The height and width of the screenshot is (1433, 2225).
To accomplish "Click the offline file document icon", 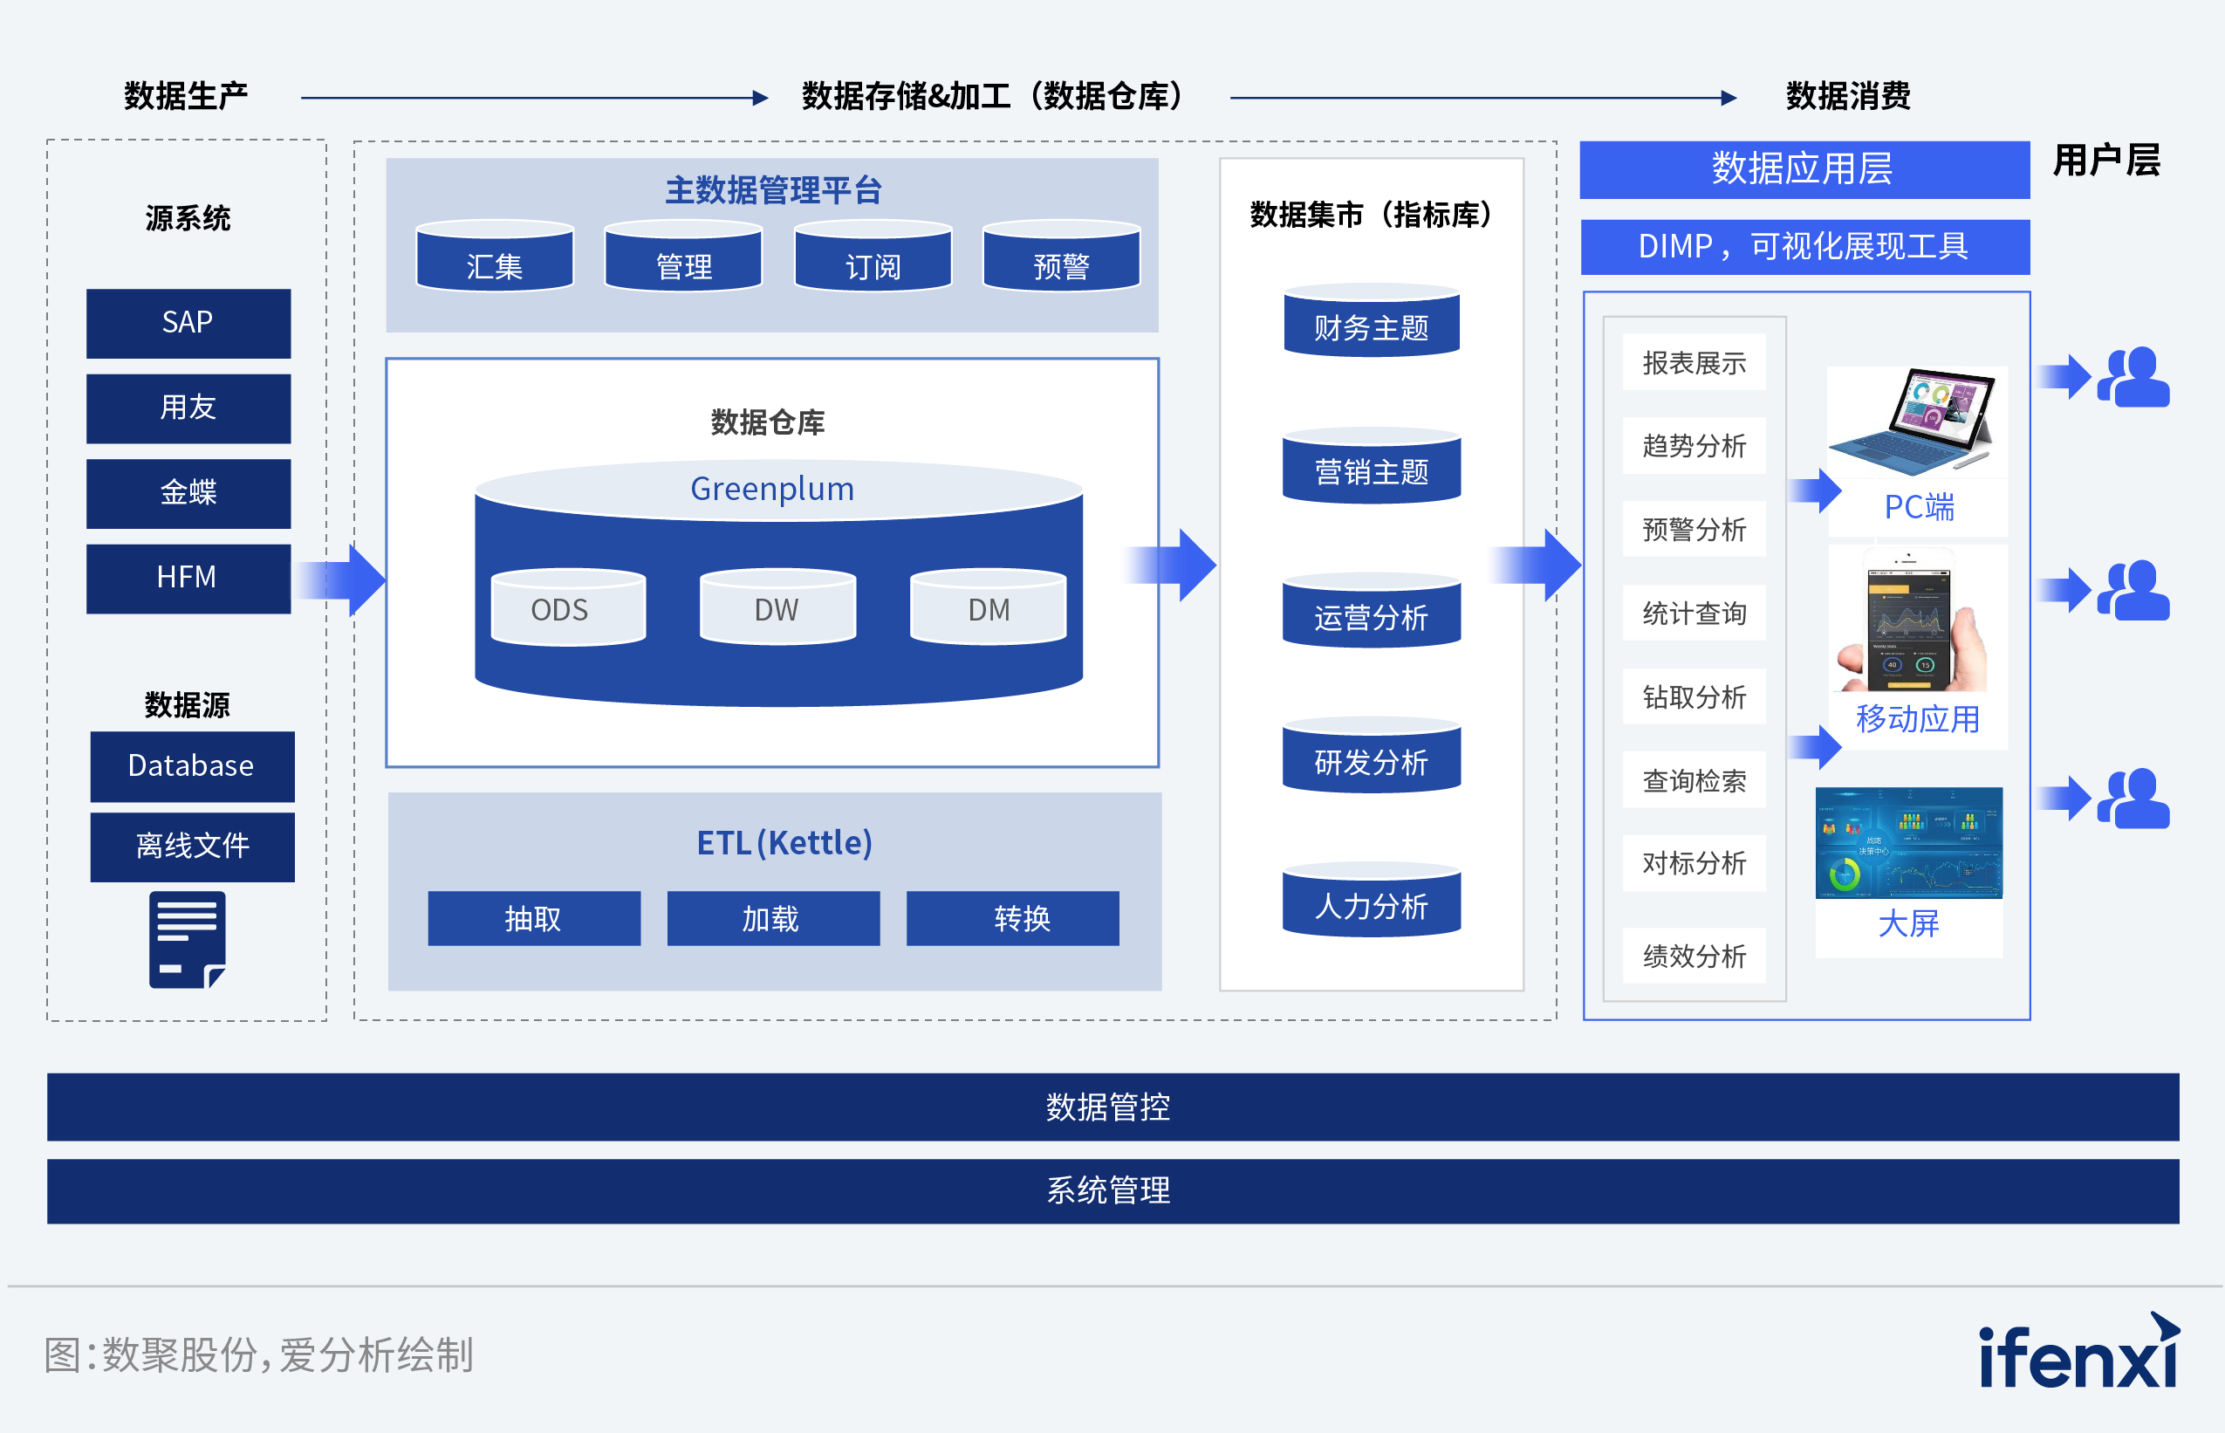I will pyautogui.click(x=187, y=938).
